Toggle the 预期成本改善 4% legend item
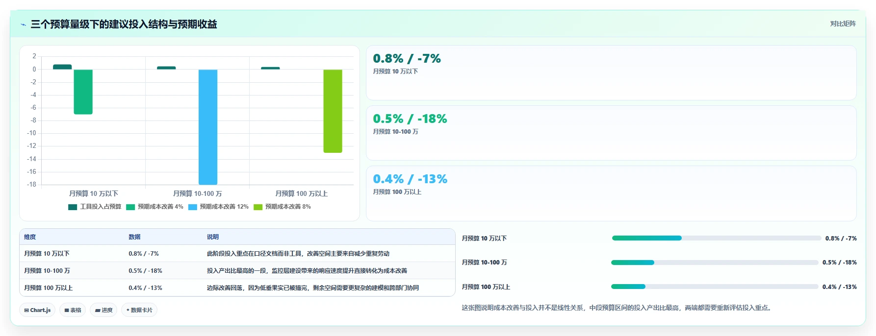Screen dimensions: 876x336 [155, 207]
